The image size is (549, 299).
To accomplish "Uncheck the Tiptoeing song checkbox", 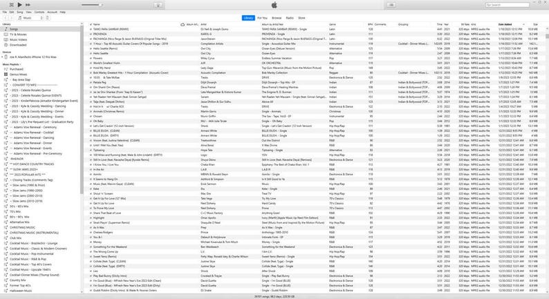I will (x=91, y=150).
